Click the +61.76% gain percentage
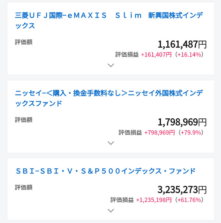 (x=189, y=200)
